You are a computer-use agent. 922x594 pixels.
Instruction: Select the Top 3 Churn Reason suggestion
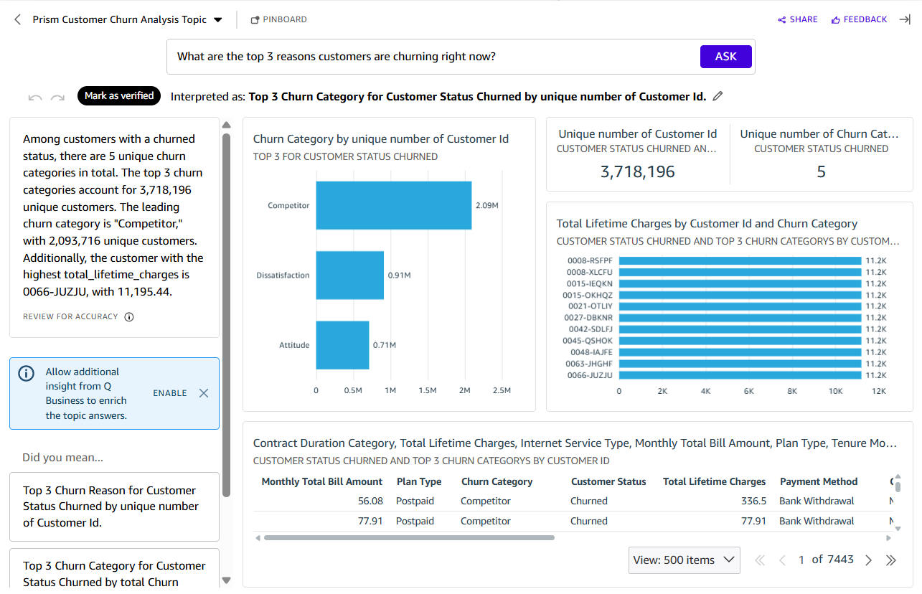[114, 506]
